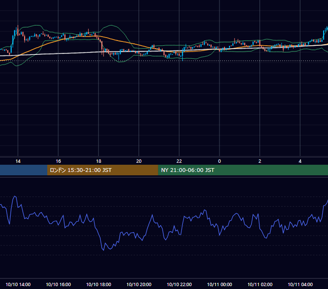Click the 10/10 22:00 date label

(x=179, y=284)
